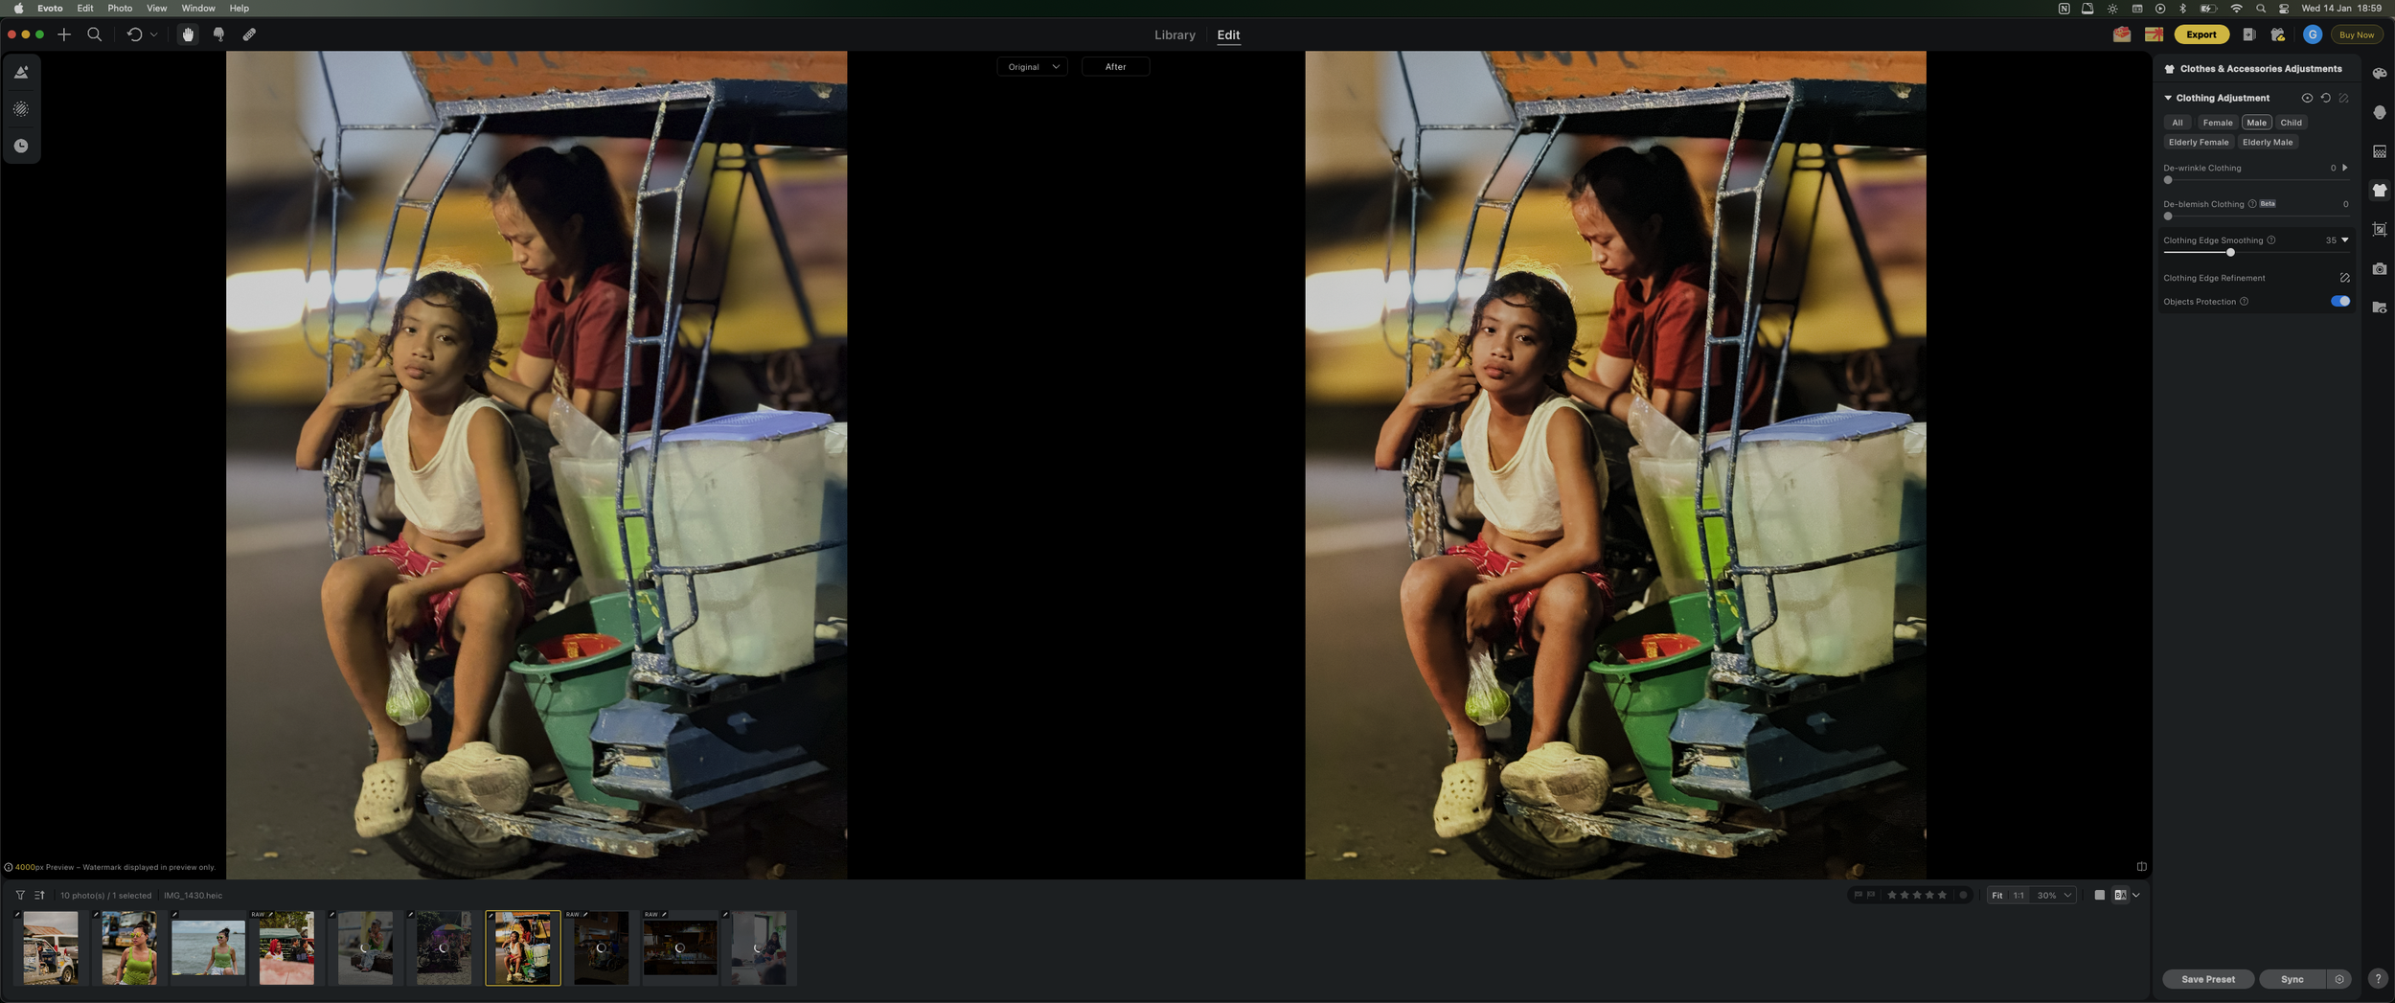
Task: Open the history clock icon
Action: click(x=21, y=146)
